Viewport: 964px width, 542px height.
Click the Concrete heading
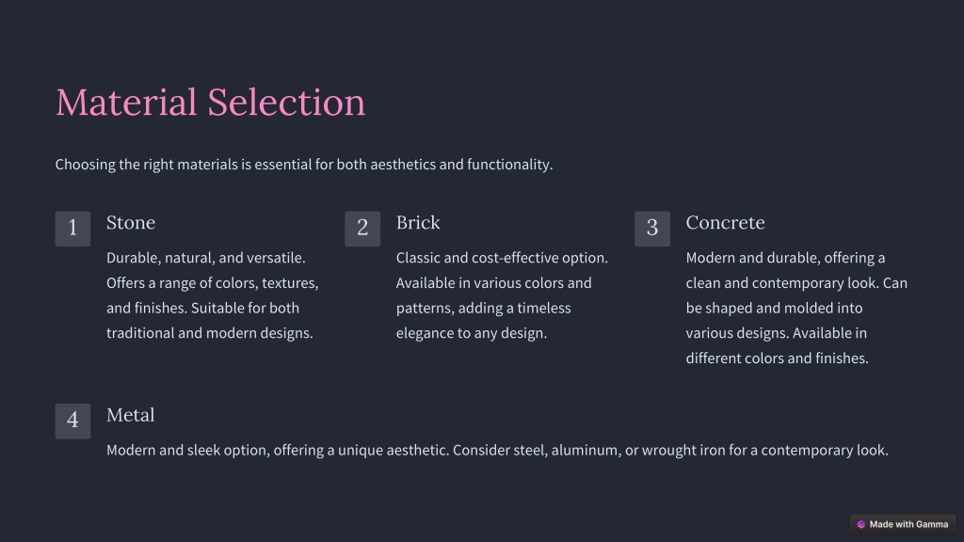coord(726,222)
